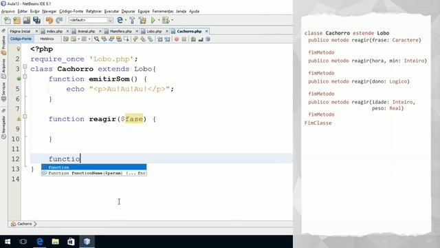
Task: Select 'function' keyword autocomplete suggestion
Action: [x=93, y=167]
